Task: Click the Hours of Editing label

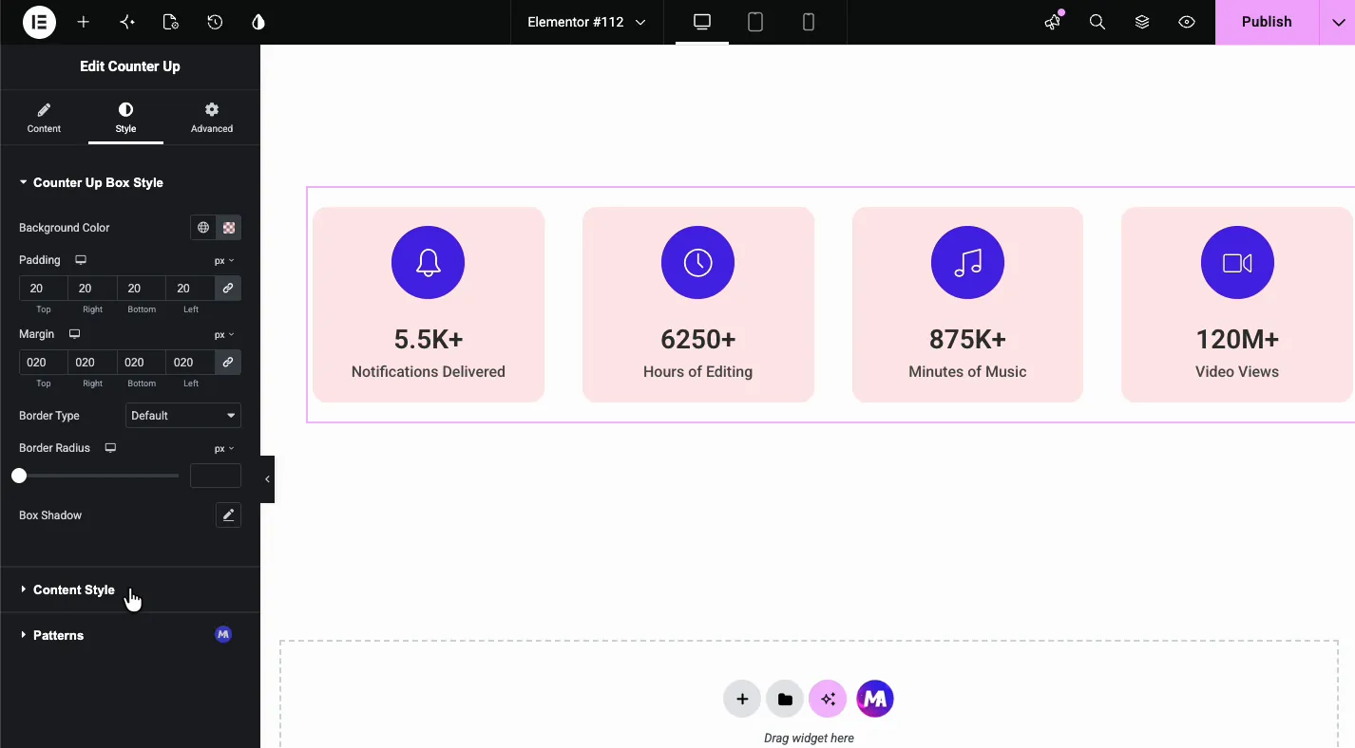Action: 698,371
